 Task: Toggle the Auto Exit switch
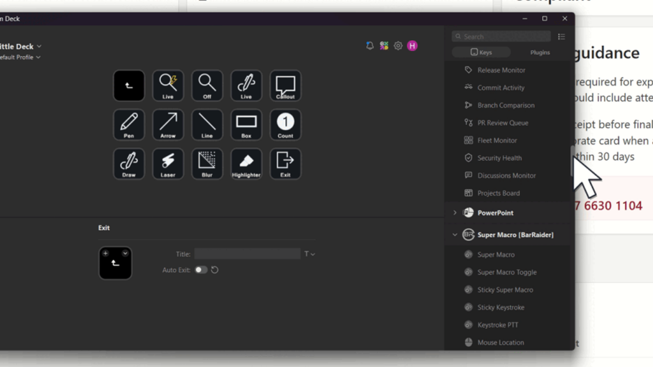[201, 270]
